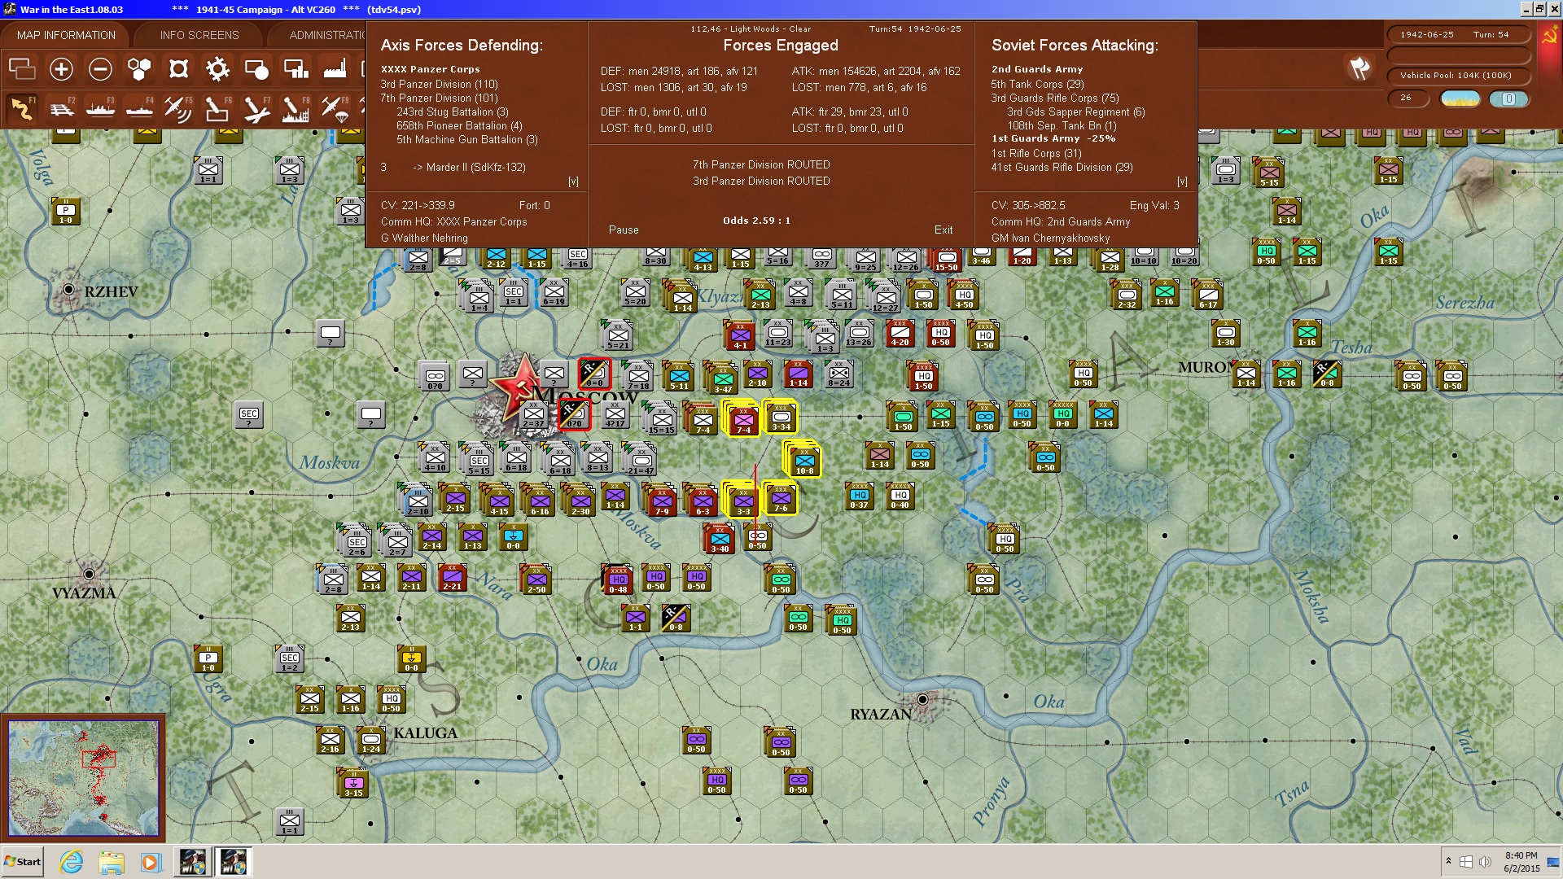Open File Explorer folder taskbar icon
1563x879 pixels.
click(112, 862)
